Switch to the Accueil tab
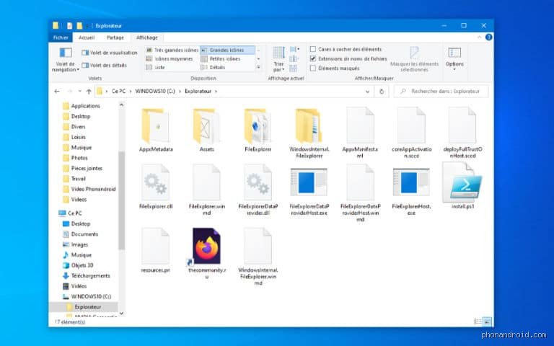The image size is (554, 346). point(87,37)
